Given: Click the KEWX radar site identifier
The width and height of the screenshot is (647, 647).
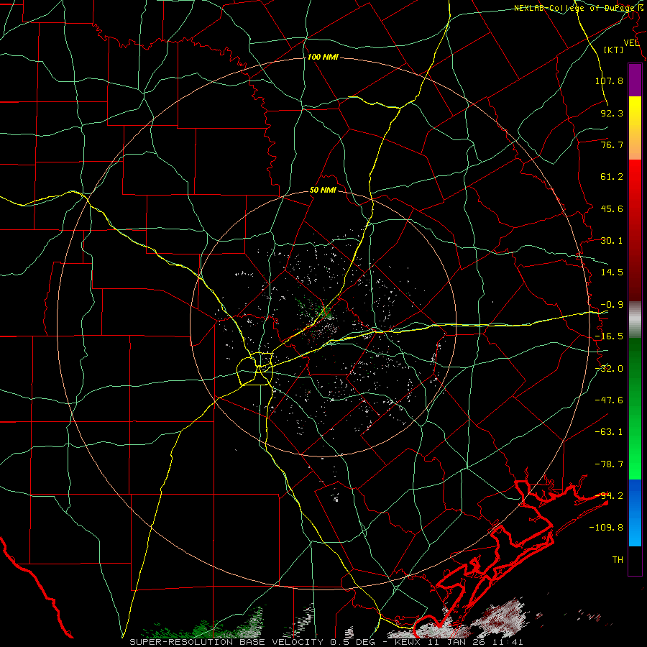Looking at the screenshot, I should [x=408, y=642].
